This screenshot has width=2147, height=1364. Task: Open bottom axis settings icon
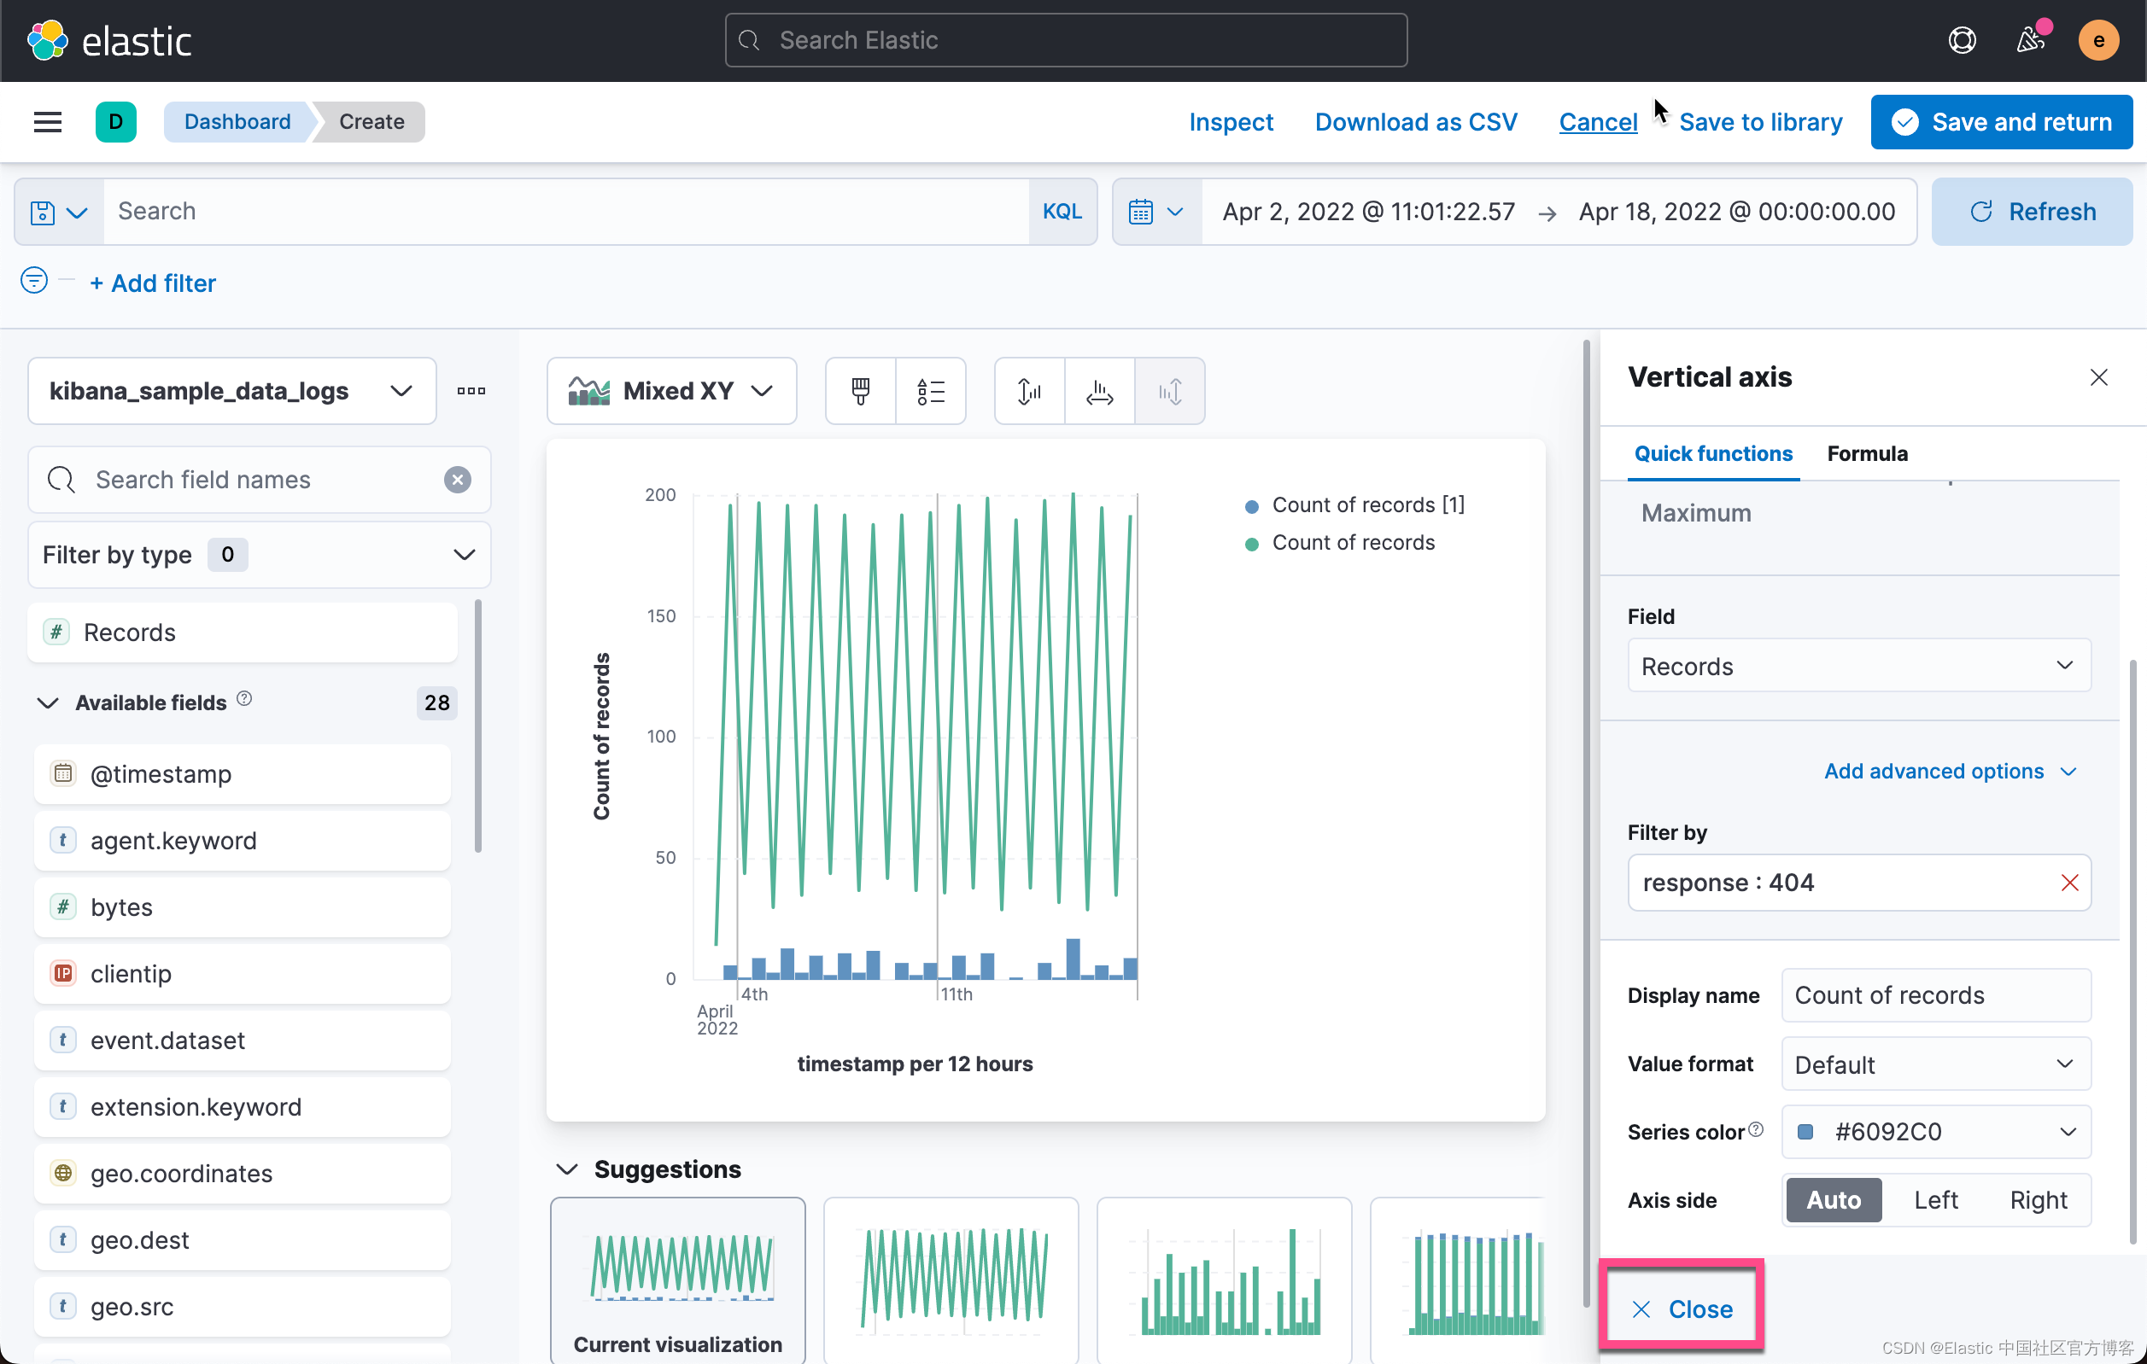[1099, 391]
